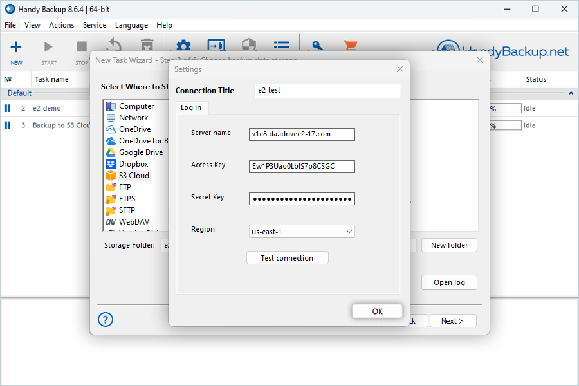Image resolution: width=579 pixels, height=386 pixels.
Task: Select the OneDrive cloud icon
Action: coord(111,129)
